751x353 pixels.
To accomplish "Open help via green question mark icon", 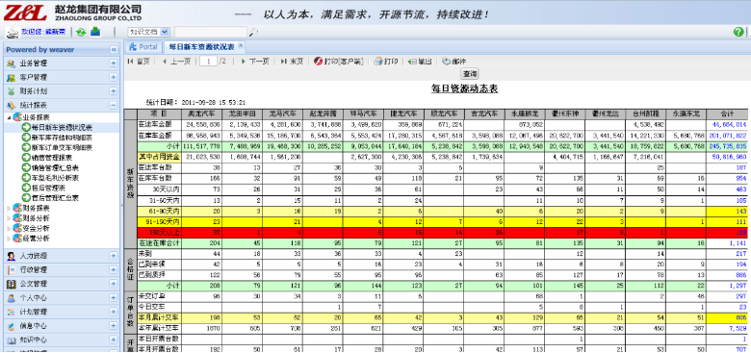I will point(738,32).
